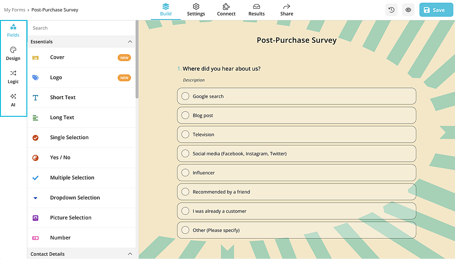Click the fields list scrollbar
The width and height of the screenshot is (455, 259).
click(137, 60)
